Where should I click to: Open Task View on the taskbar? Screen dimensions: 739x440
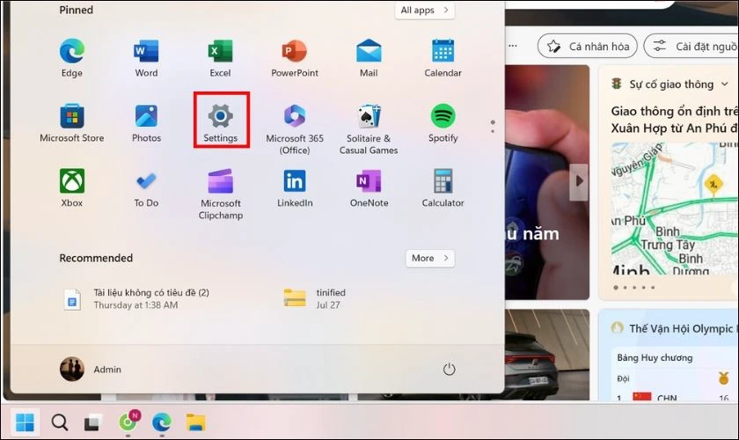point(93,422)
